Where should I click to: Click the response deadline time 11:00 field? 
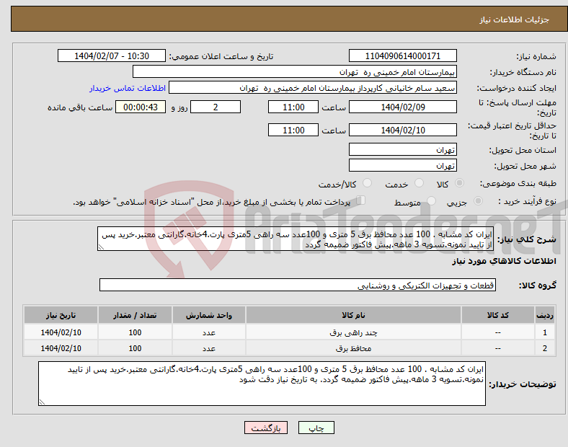pos(293,107)
